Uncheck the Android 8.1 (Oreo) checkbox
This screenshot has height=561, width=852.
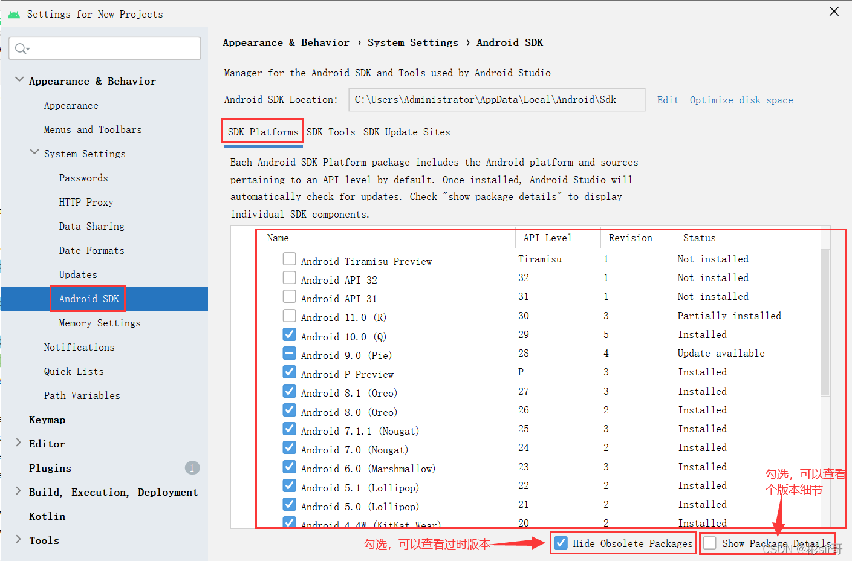pos(290,391)
